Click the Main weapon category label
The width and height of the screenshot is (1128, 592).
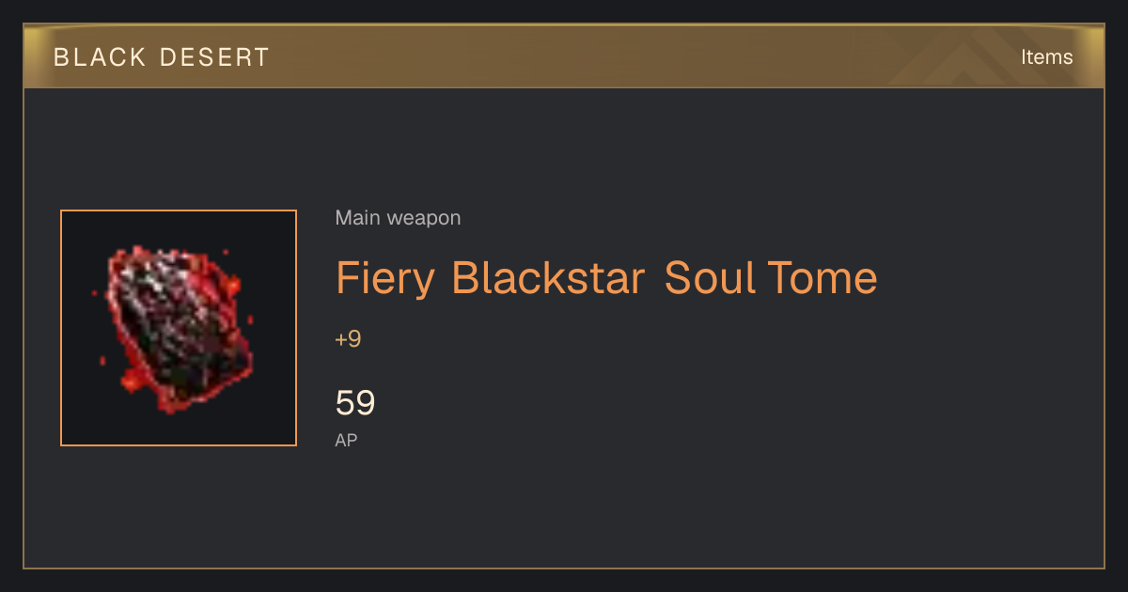tap(398, 218)
